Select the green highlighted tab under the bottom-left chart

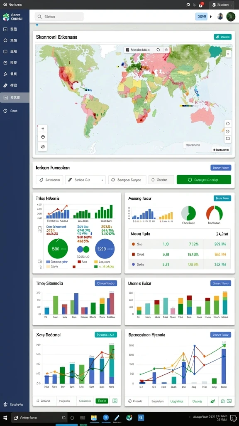click(x=102, y=401)
